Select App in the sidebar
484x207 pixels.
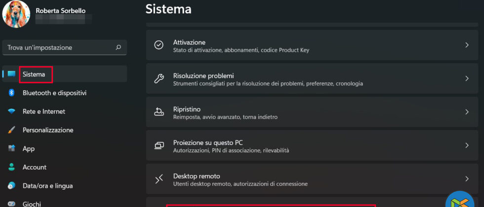29,148
